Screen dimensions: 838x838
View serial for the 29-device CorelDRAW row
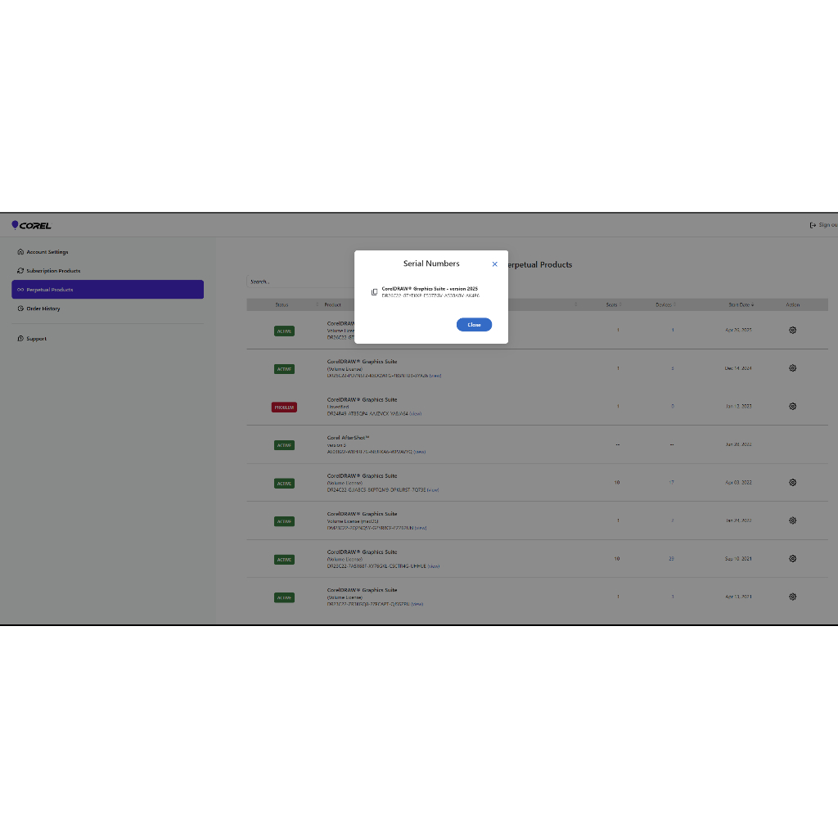[x=434, y=566]
